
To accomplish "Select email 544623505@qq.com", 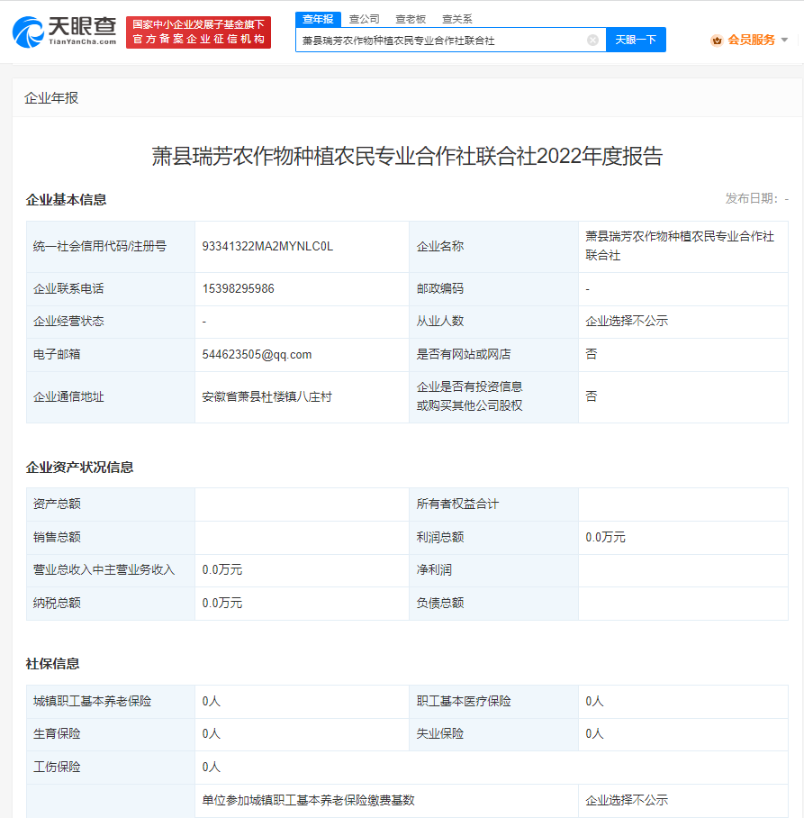I will pyautogui.click(x=257, y=355).
